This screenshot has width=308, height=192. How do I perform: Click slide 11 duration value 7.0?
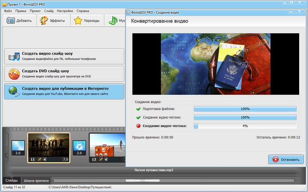pos(66,159)
